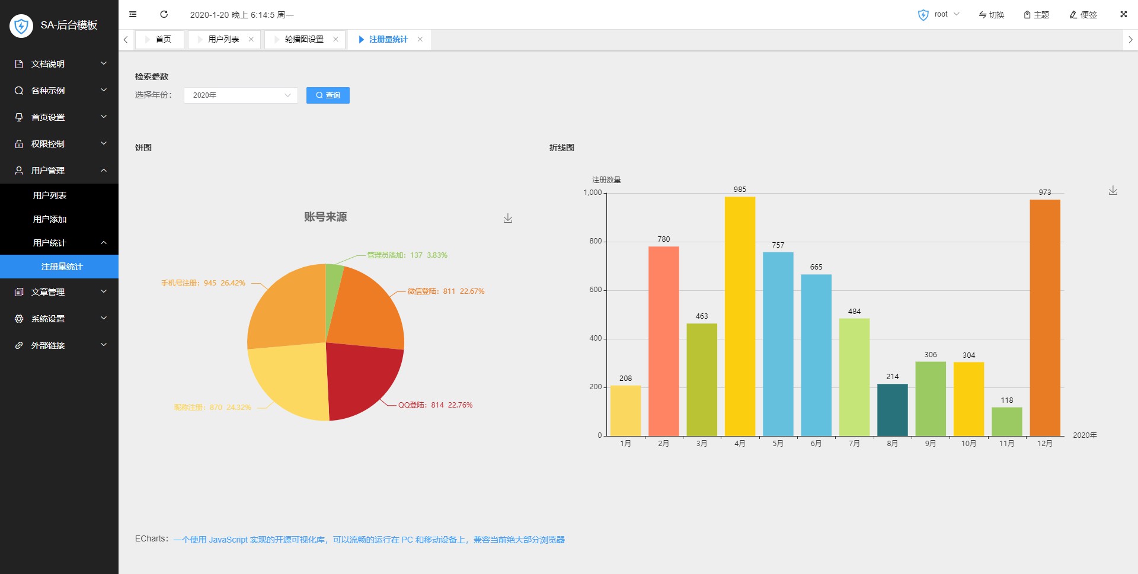This screenshot has height=574, width=1138.
Task: Open the 便签 notes panel
Action: point(1083,14)
